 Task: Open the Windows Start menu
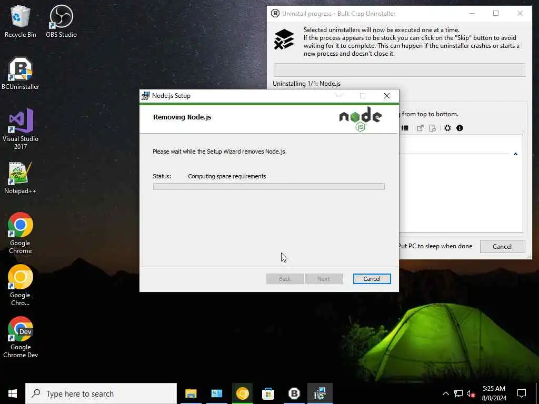pos(13,393)
